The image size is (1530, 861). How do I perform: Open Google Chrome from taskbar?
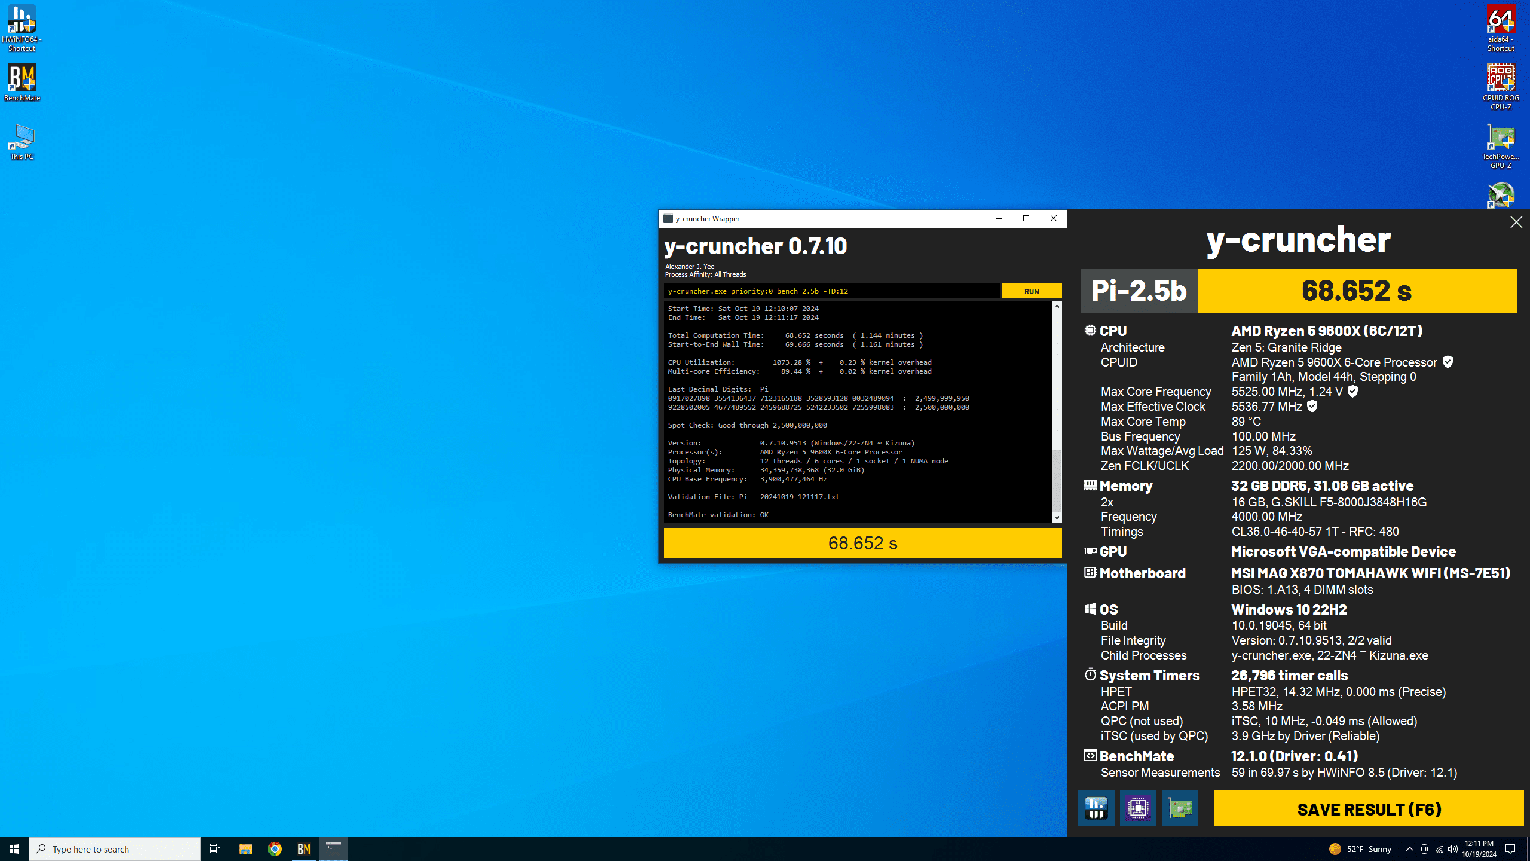275,849
